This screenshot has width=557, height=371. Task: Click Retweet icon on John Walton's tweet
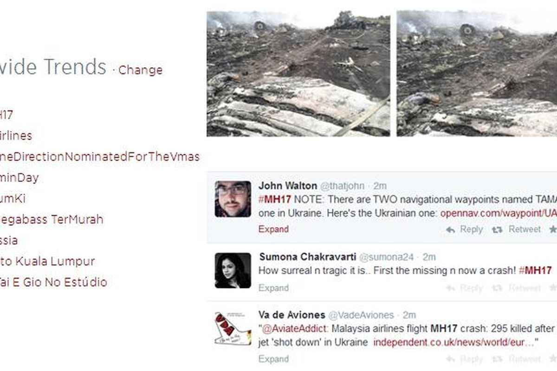click(497, 230)
